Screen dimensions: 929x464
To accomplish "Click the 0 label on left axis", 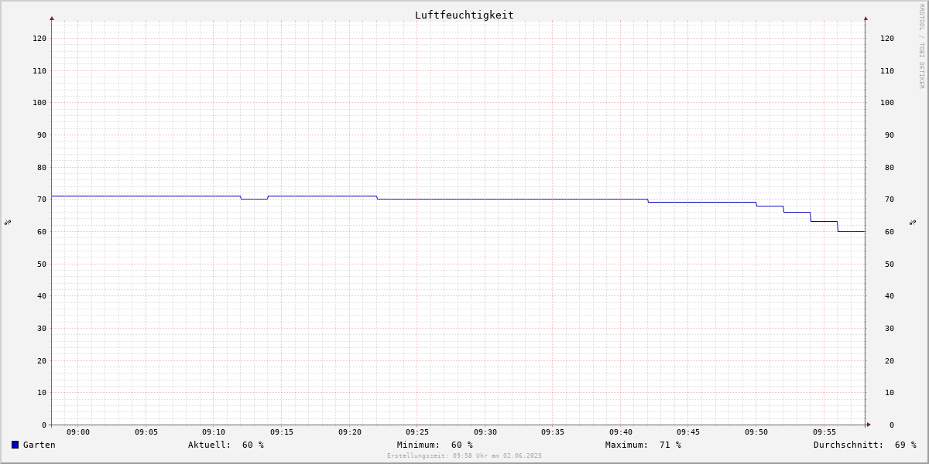I will coord(44,425).
